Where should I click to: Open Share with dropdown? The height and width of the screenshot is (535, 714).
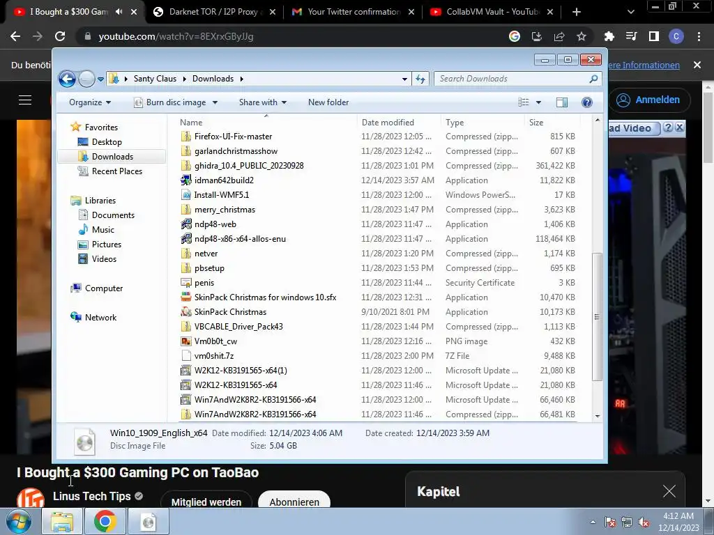click(263, 102)
